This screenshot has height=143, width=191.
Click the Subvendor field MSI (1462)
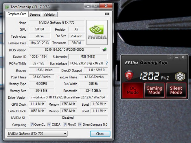pyautogui.click(x=88, y=56)
